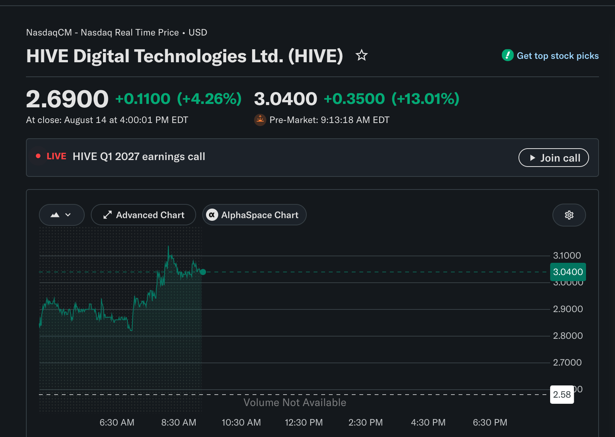615x437 pixels.
Task: Click the 2.7000 price axis label
Action: pos(567,363)
